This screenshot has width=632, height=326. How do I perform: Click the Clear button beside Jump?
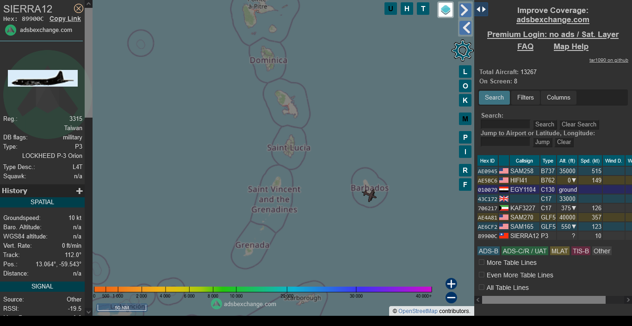(x=564, y=142)
